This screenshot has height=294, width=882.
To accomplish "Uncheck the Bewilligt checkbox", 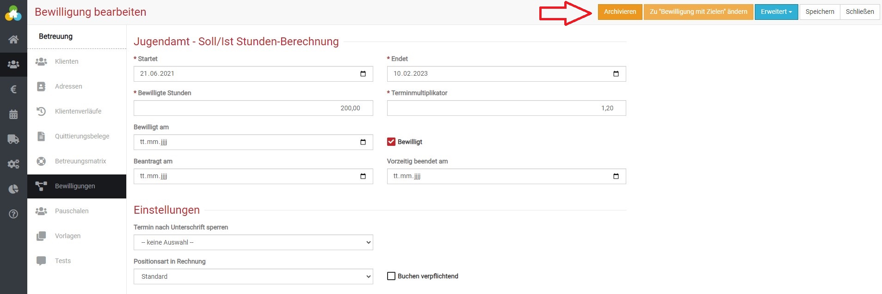I will click(391, 142).
